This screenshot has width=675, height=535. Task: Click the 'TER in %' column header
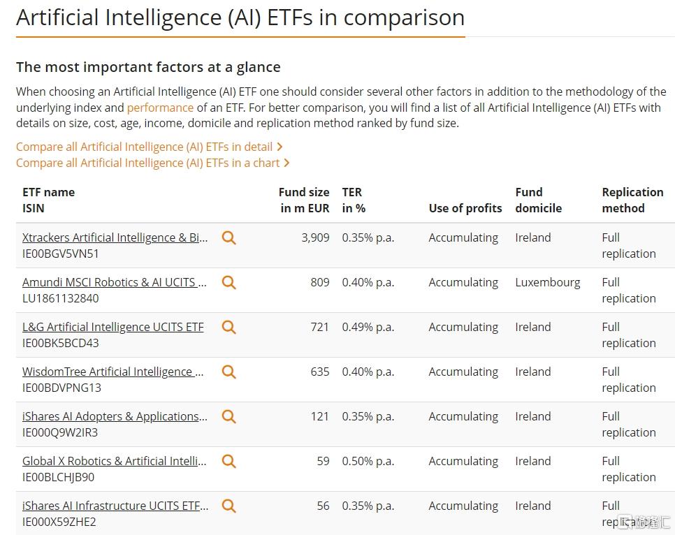[x=354, y=200]
